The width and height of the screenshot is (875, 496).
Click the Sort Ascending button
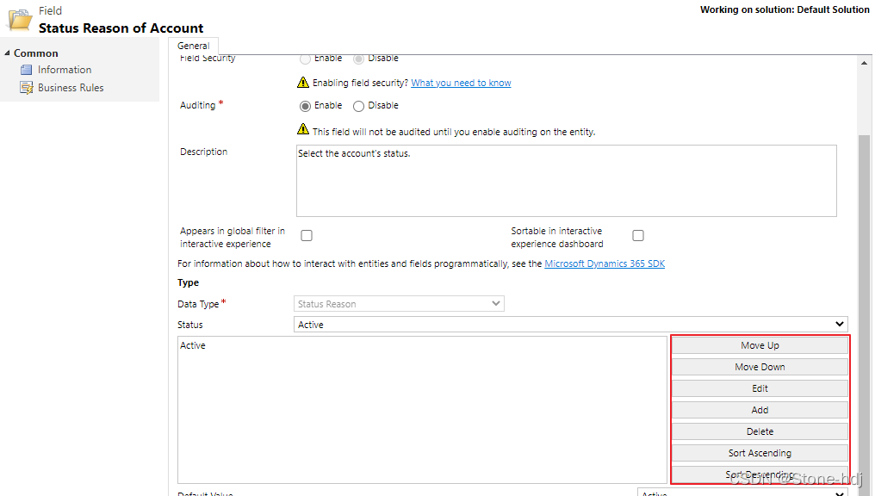coord(760,452)
